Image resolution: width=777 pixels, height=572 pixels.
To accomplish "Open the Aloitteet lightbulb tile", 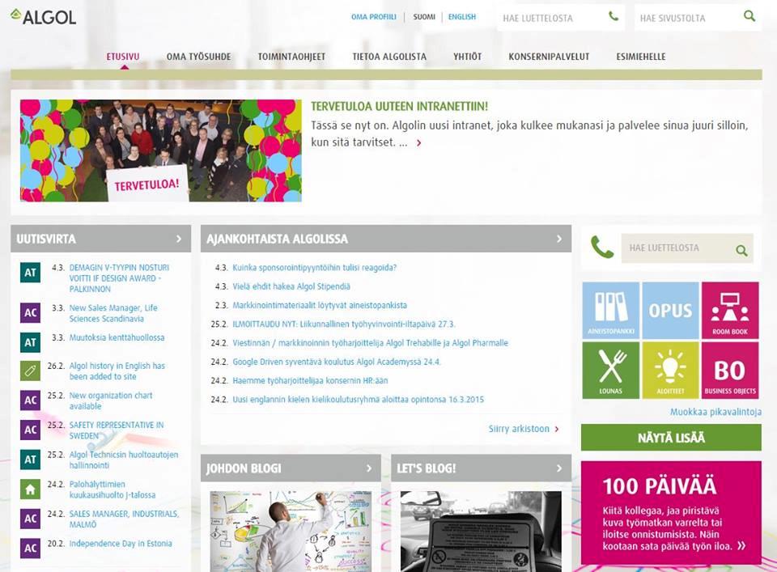I will point(670,370).
